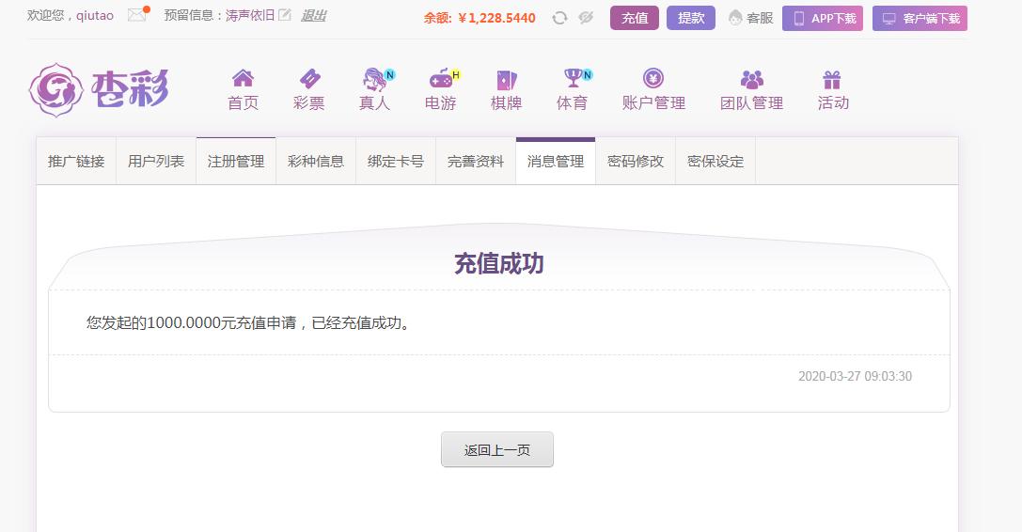
Task: Switch to the 推广链接 tab
Action: 76,161
